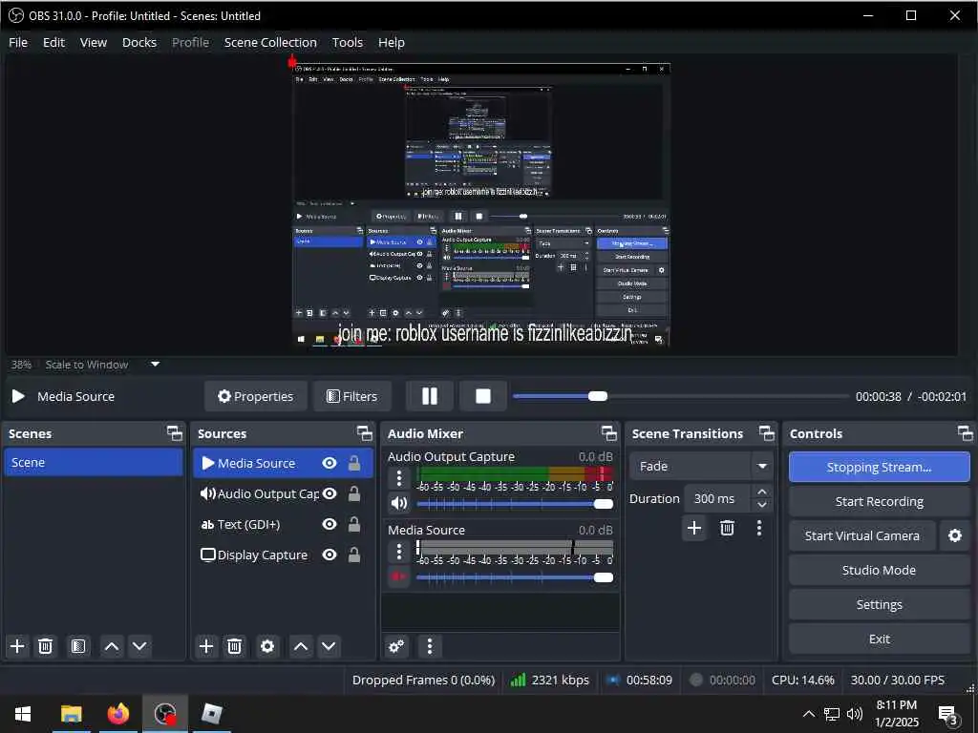
Task: Hide the Media Source source
Action: point(330,463)
